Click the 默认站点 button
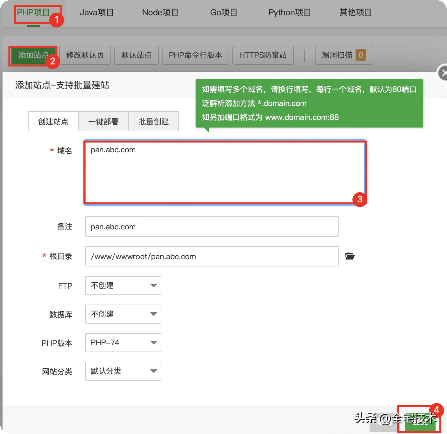447x434 pixels. click(136, 55)
